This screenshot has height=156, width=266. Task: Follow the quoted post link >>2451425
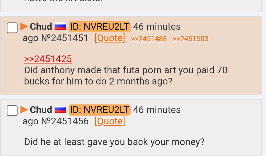tap(48, 59)
